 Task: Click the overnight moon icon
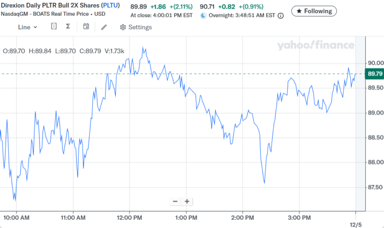[x=203, y=15]
